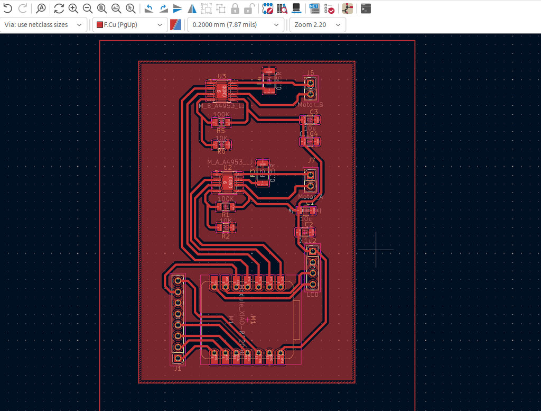Image resolution: width=541 pixels, height=411 pixels.
Task: Lock the selected items with closed padlock
Action: pyautogui.click(x=235, y=8)
